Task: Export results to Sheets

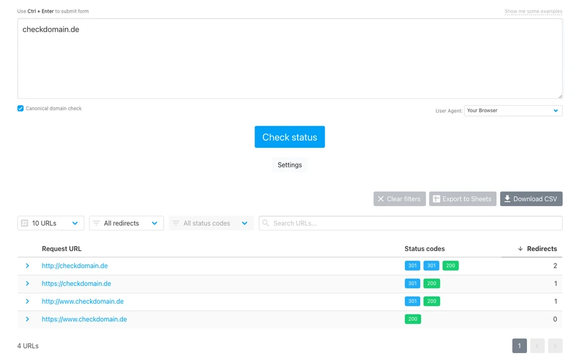Action: coord(462,199)
